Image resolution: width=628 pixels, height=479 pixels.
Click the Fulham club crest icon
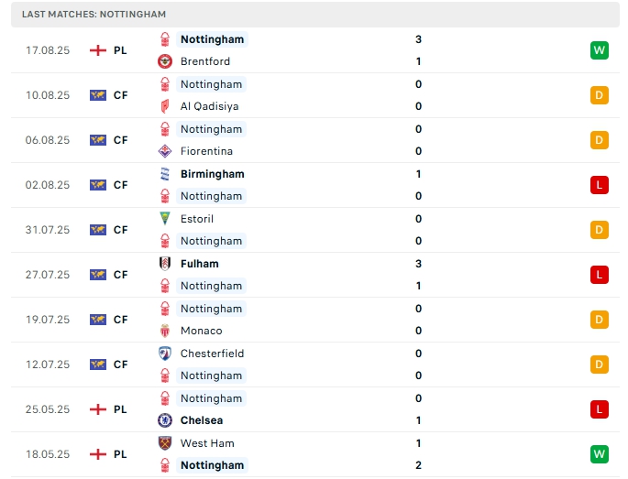165,264
